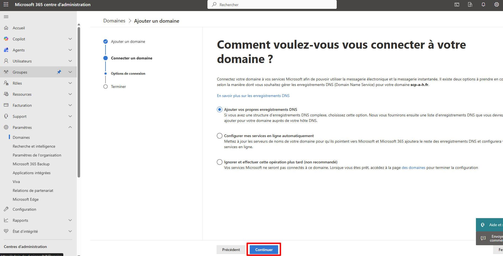Screen dimensions: 503x256
Task: Open the 'des domaines' page link
Action: [x=414, y=168]
